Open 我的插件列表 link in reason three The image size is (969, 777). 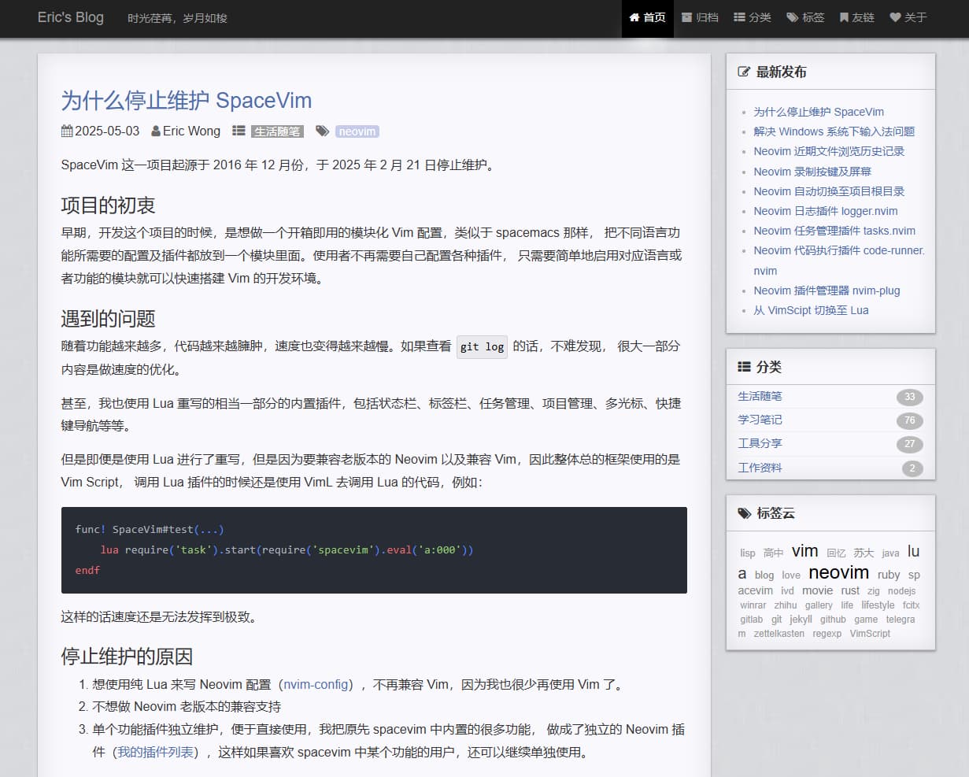pos(154,752)
